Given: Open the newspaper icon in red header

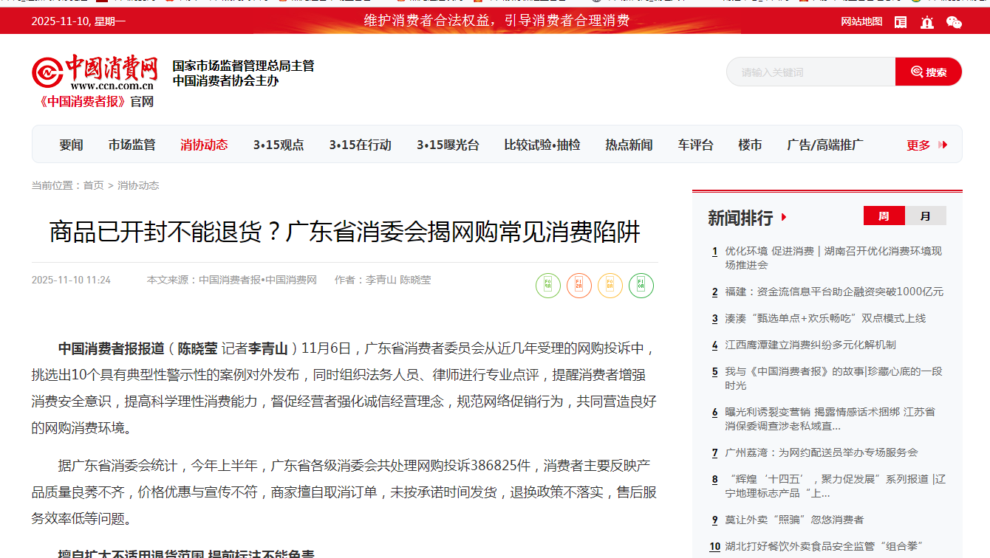Looking at the screenshot, I should click(901, 22).
